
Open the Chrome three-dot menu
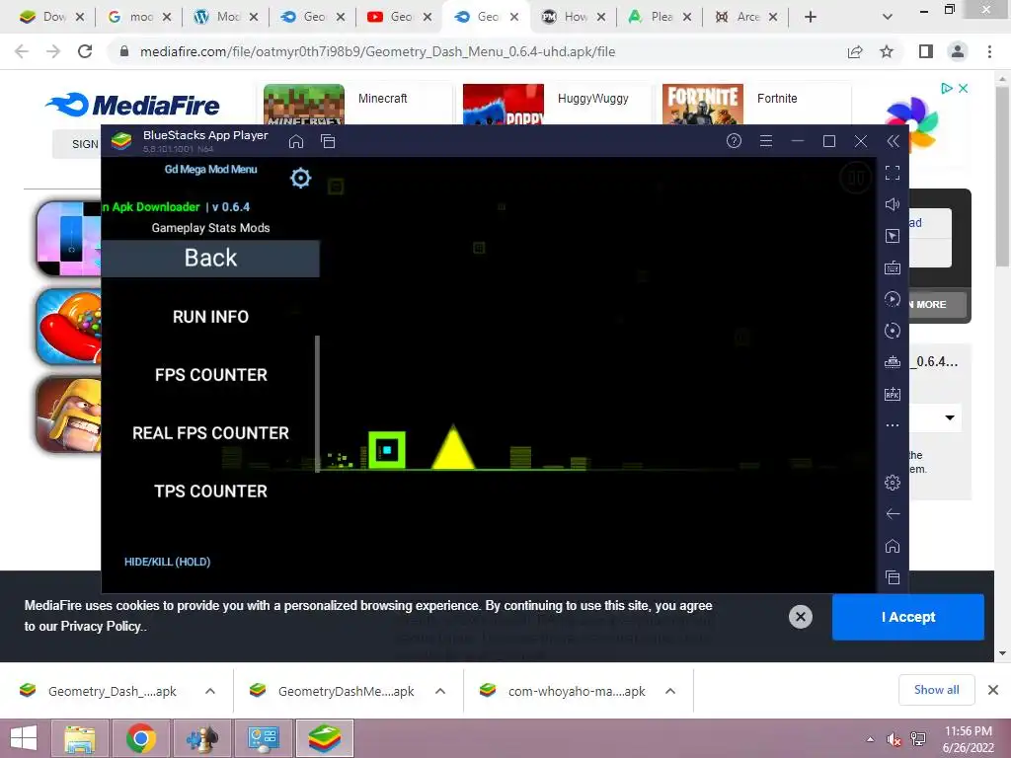tap(989, 51)
